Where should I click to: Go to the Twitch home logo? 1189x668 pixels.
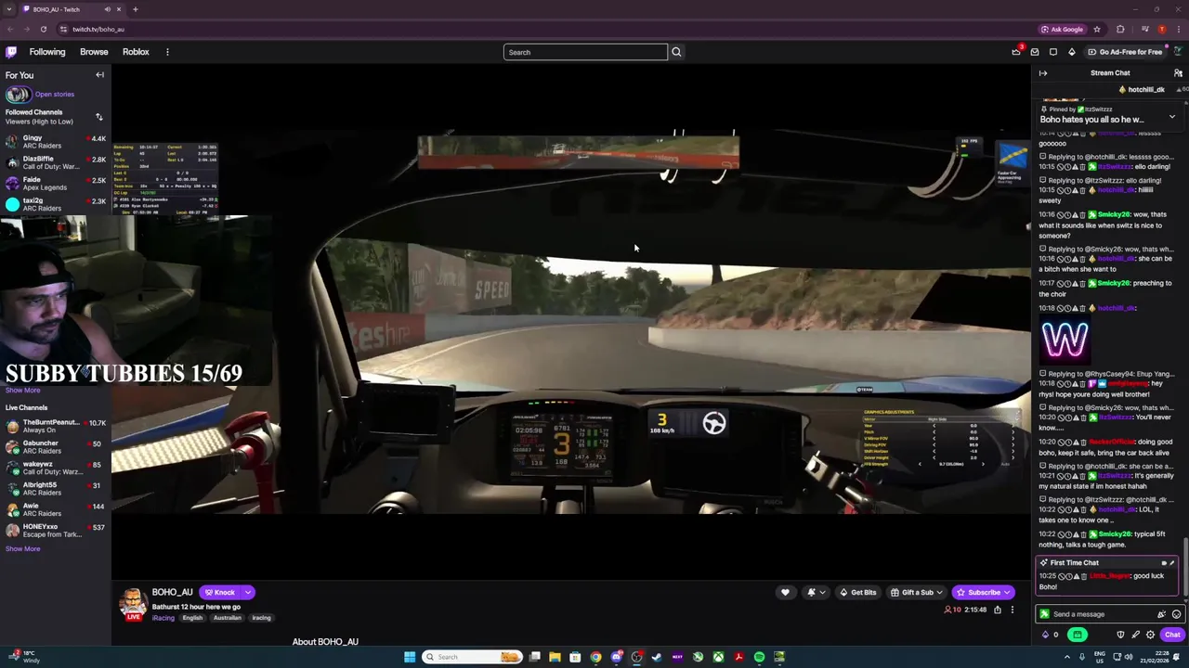(11, 52)
